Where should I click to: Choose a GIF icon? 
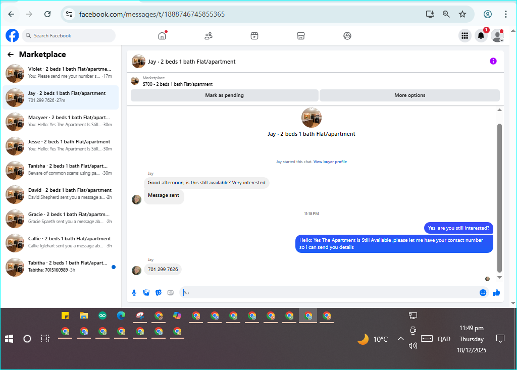coord(171,292)
